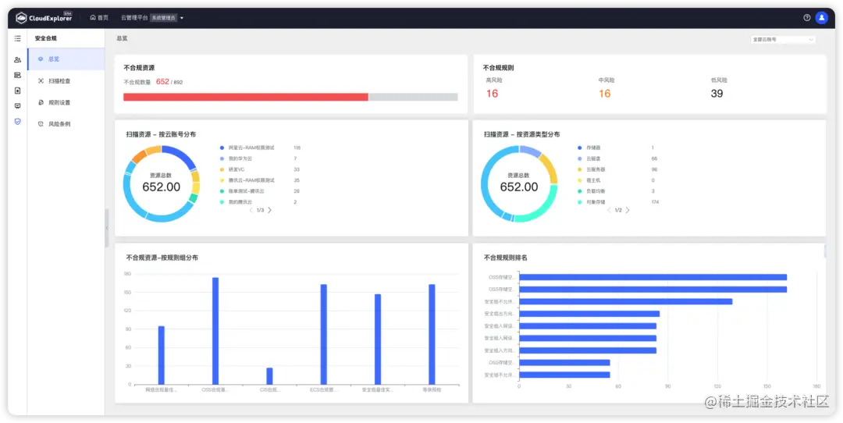Toggle the 腾讯云-RAM权限测试 legend entry
This screenshot has height=423, width=843.
pyautogui.click(x=247, y=180)
